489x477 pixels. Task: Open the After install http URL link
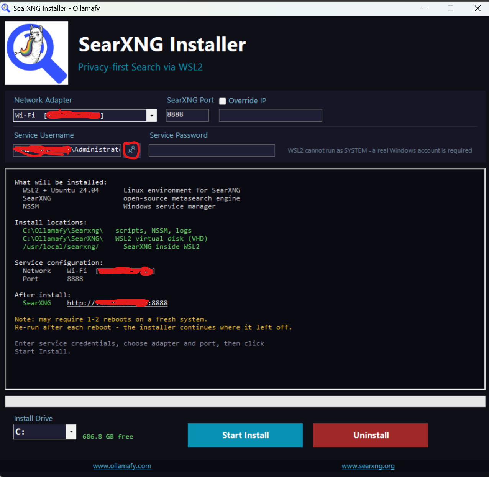117,303
